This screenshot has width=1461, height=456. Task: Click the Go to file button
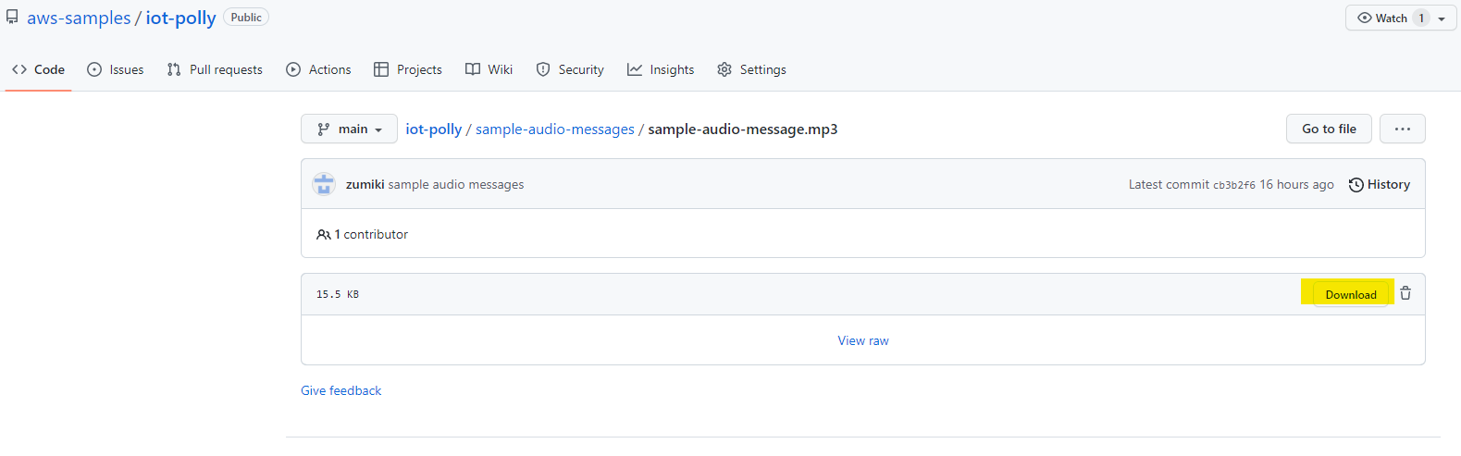coord(1329,129)
